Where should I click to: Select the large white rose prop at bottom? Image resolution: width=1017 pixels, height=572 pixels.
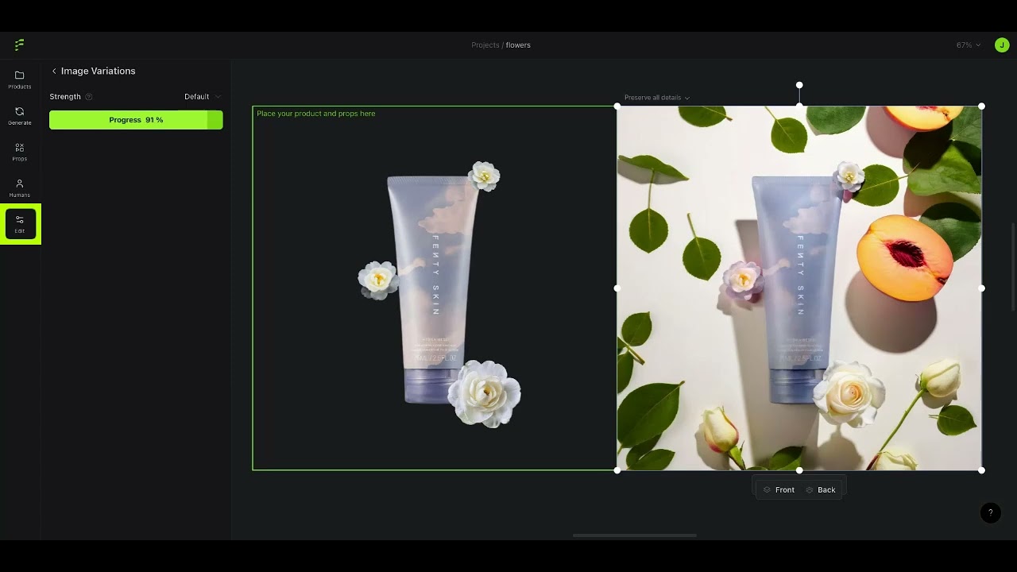pos(484,393)
